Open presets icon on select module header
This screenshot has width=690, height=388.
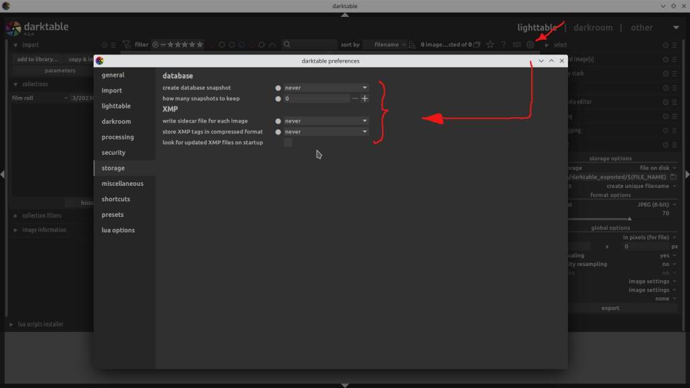click(x=674, y=45)
